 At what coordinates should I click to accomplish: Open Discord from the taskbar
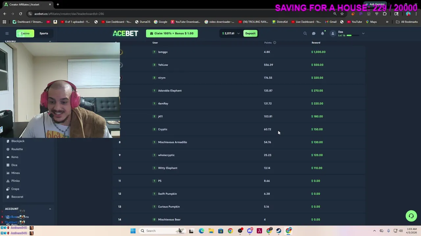(x=250, y=231)
